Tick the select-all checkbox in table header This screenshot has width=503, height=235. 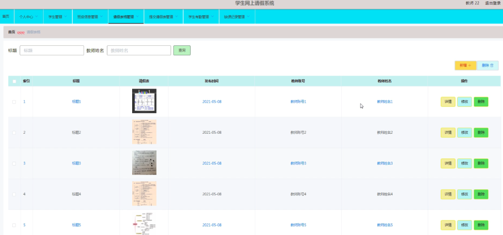[14, 81]
